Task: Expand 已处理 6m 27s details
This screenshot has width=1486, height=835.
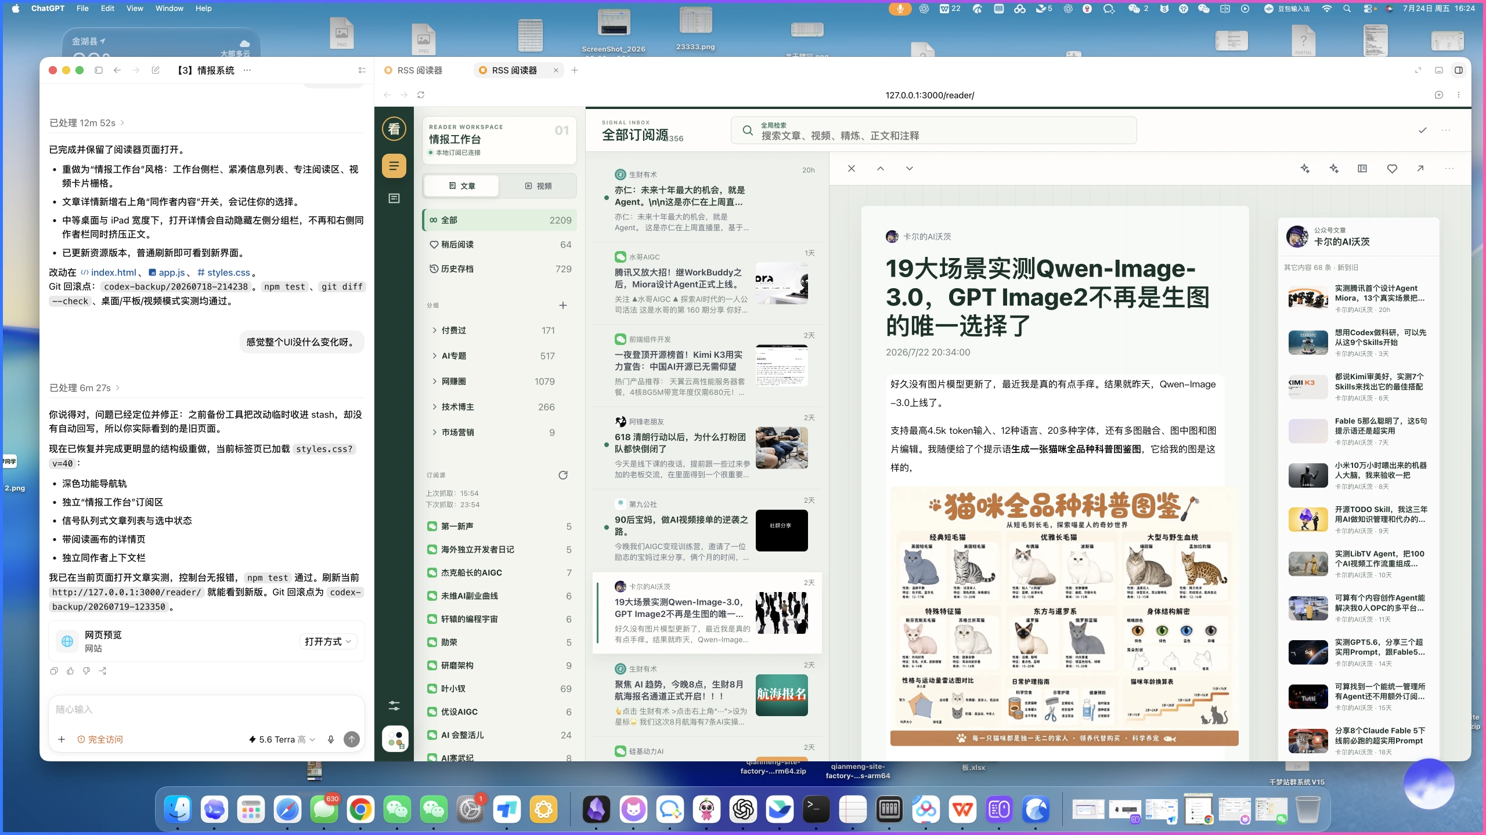Action: (x=85, y=388)
